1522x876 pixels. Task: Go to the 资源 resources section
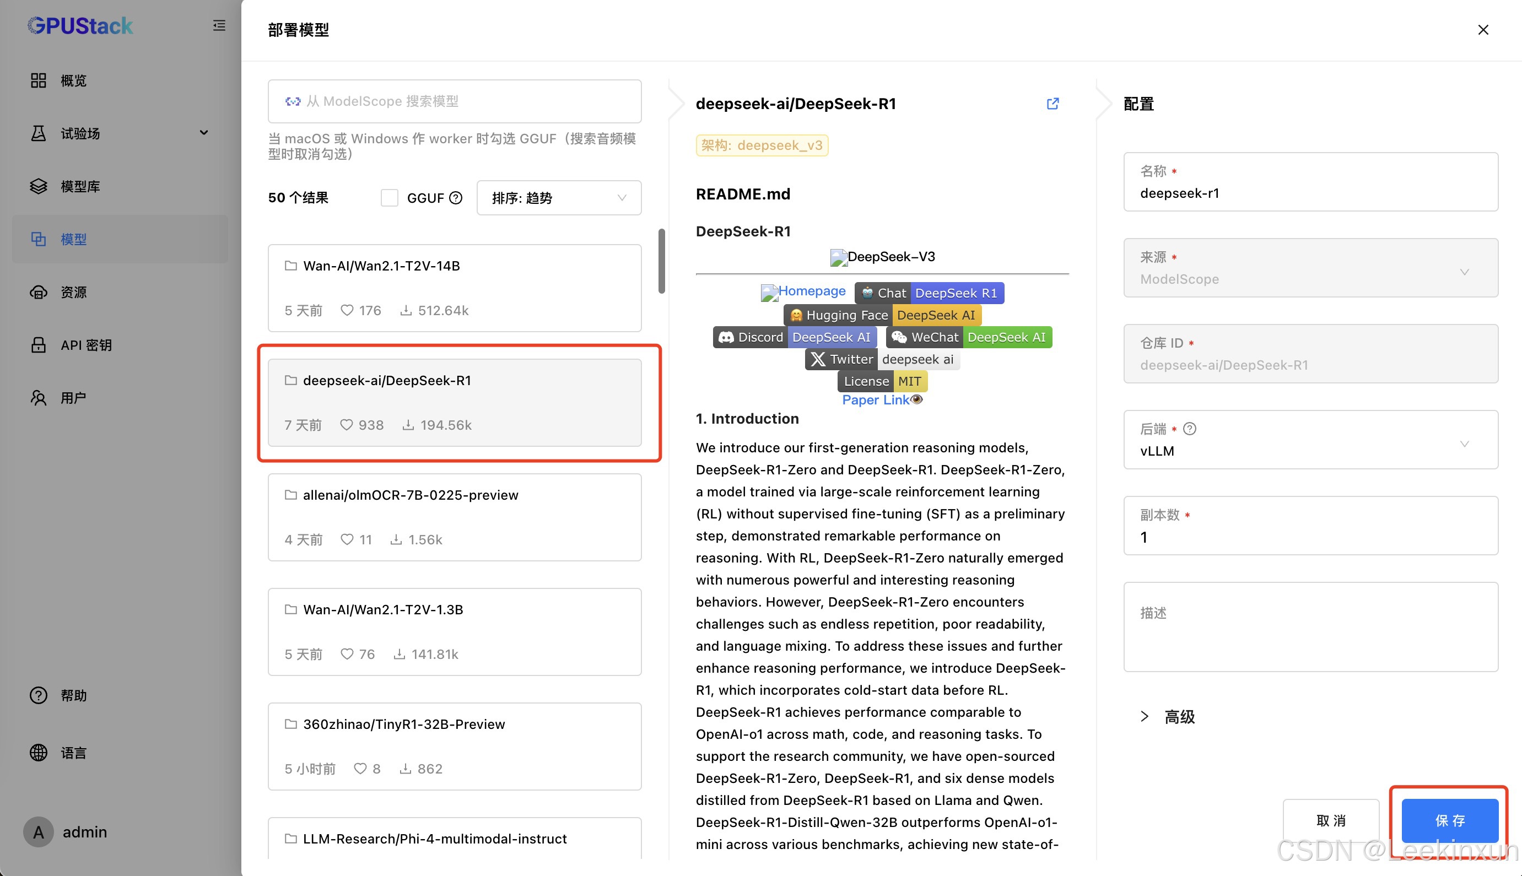[73, 293]
